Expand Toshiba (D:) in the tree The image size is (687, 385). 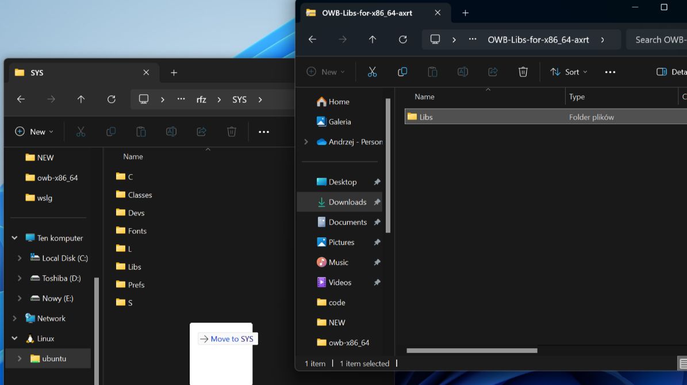(20, 278)
